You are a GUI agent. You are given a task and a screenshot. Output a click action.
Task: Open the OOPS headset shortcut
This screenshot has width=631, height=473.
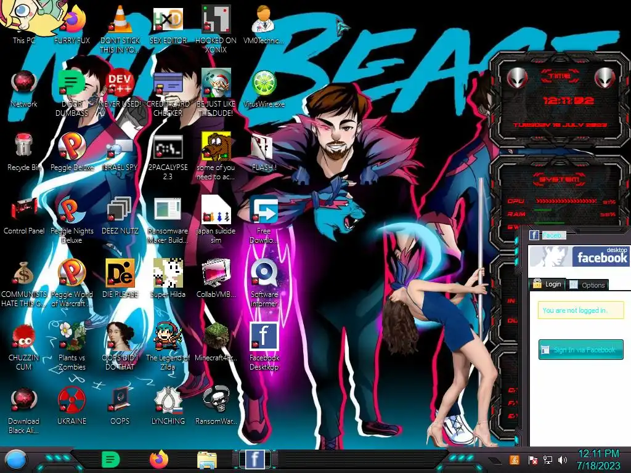click(120, 405)
